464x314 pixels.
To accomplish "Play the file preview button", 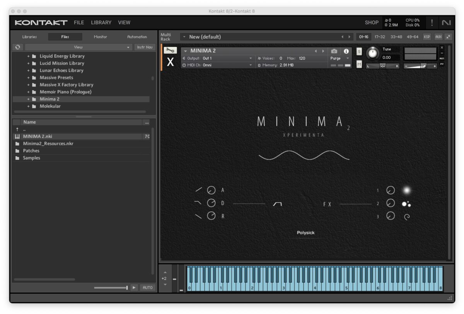I will tap(134, 288).
